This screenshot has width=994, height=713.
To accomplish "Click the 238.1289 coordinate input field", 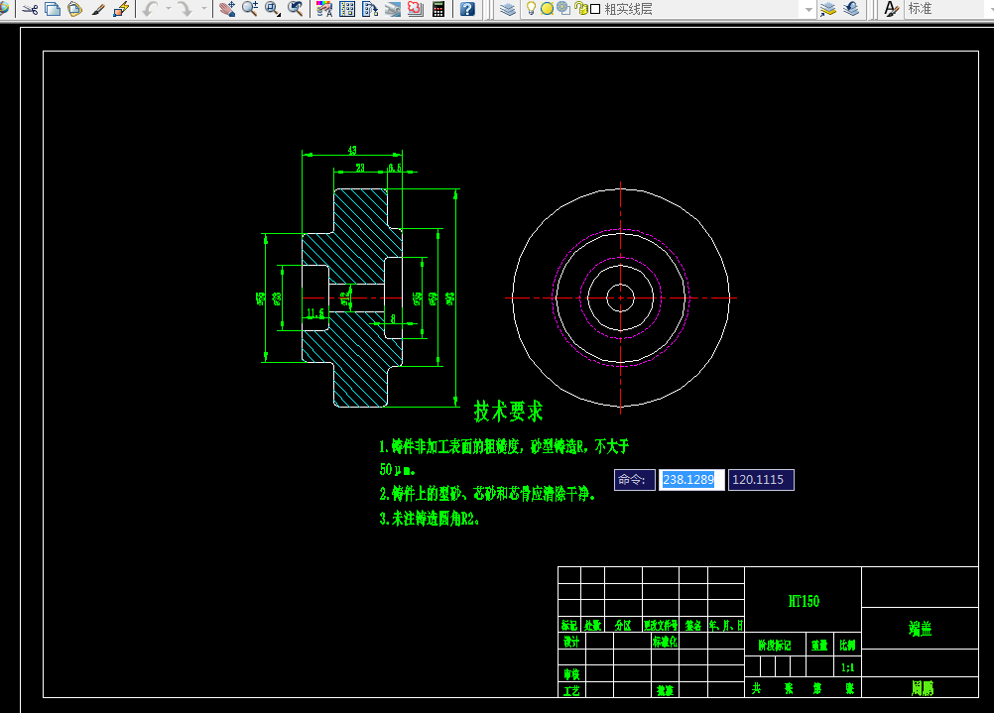I will coord(691,480).
